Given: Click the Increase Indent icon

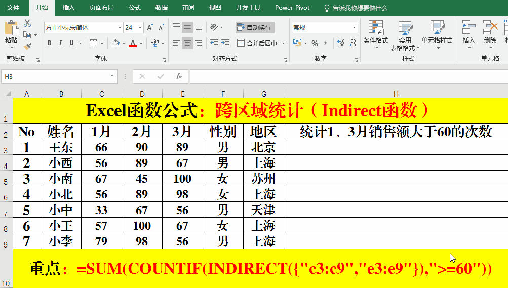Looking at the screenshot, I should pos(226,44).
